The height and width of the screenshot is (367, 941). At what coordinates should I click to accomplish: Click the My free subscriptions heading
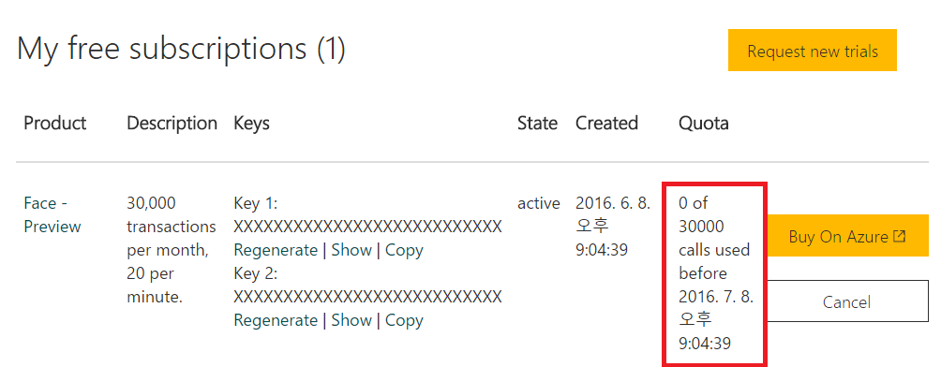tap(181, 49)
